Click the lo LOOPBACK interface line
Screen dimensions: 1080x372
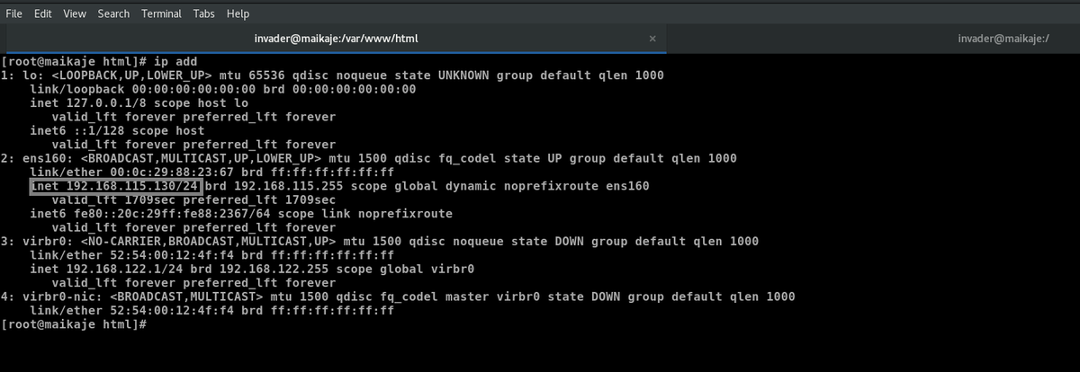pyautogui.click(x=332, y=75)
